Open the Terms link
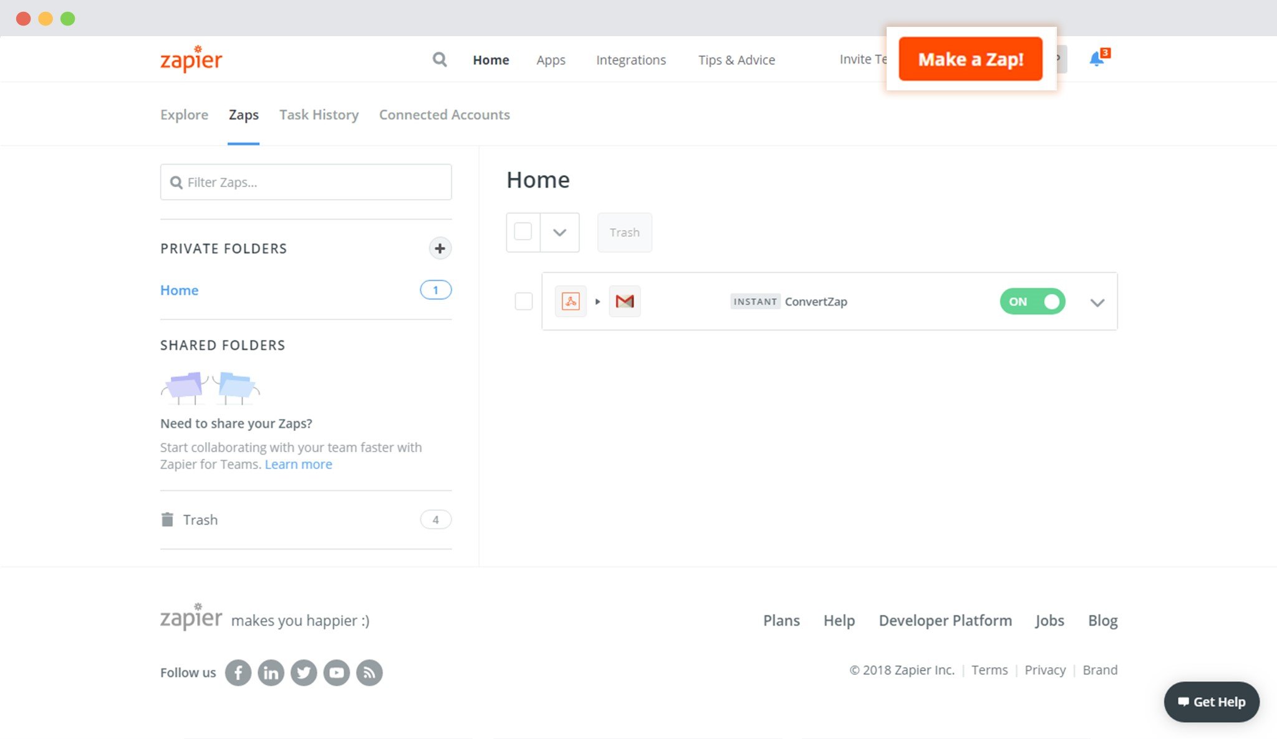The height and width of the screenshot is (739, 1277). 990,670
